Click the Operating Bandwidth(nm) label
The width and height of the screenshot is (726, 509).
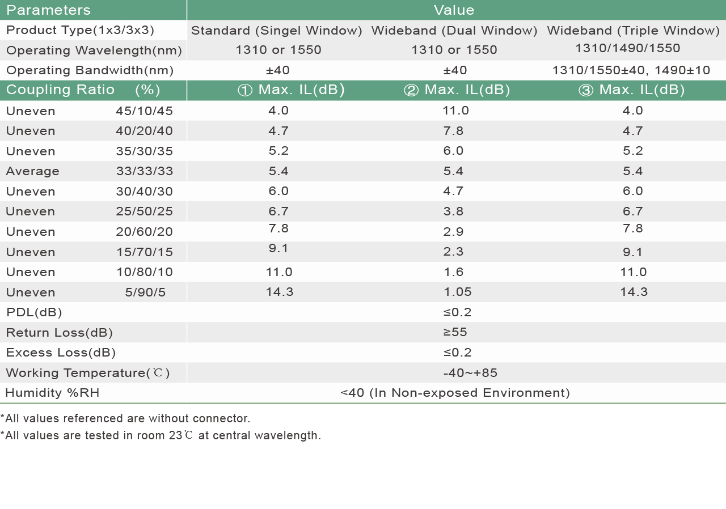coord(90,70)
